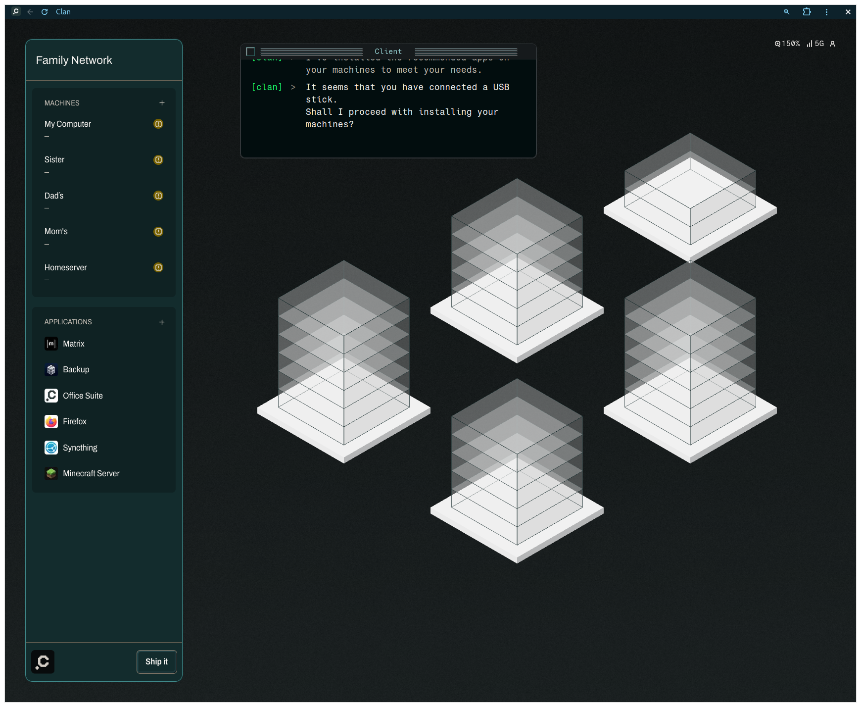Open the Minecraft Server icon
The height and width of the screenshot is (707, 861).
pos(51,474)
